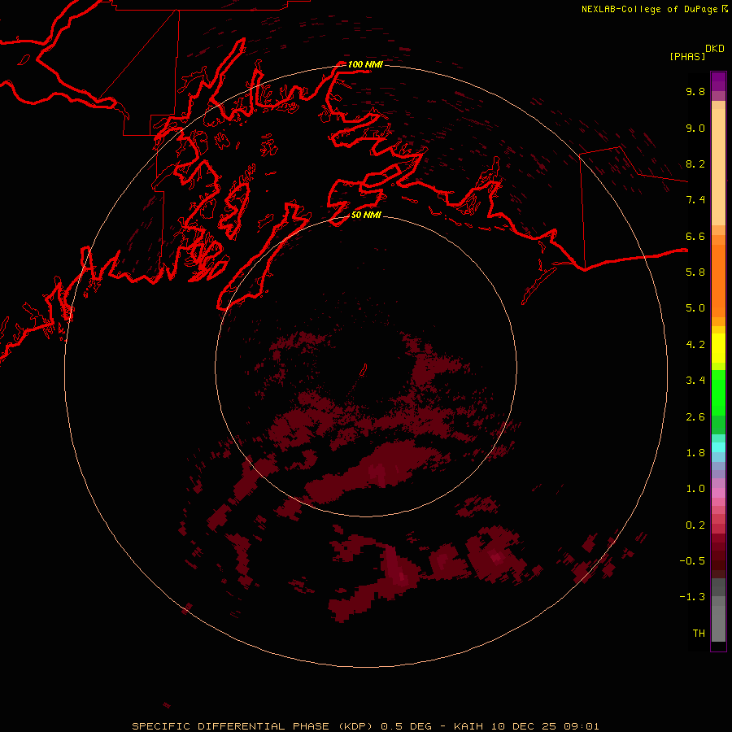Screen dimensions: 732x732
Task: Click the 100 NMI range ring label
Action: [365, 64]
